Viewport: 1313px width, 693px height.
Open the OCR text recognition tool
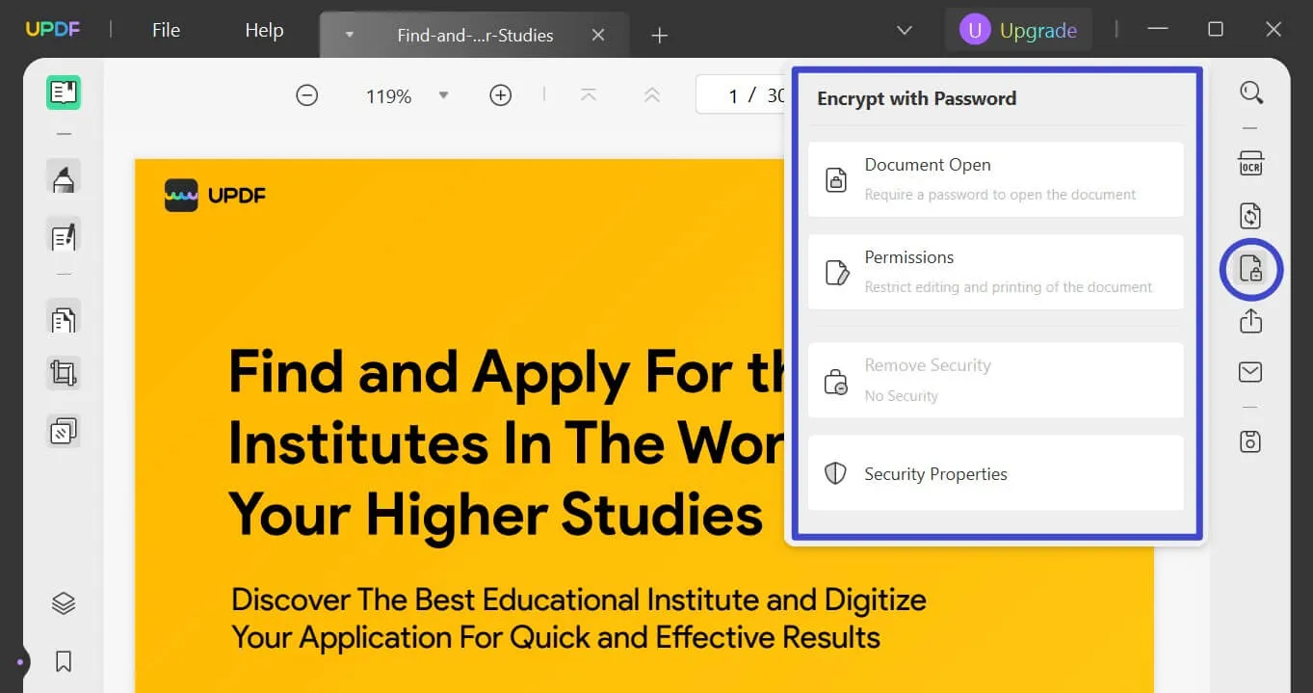[1250, 163]
